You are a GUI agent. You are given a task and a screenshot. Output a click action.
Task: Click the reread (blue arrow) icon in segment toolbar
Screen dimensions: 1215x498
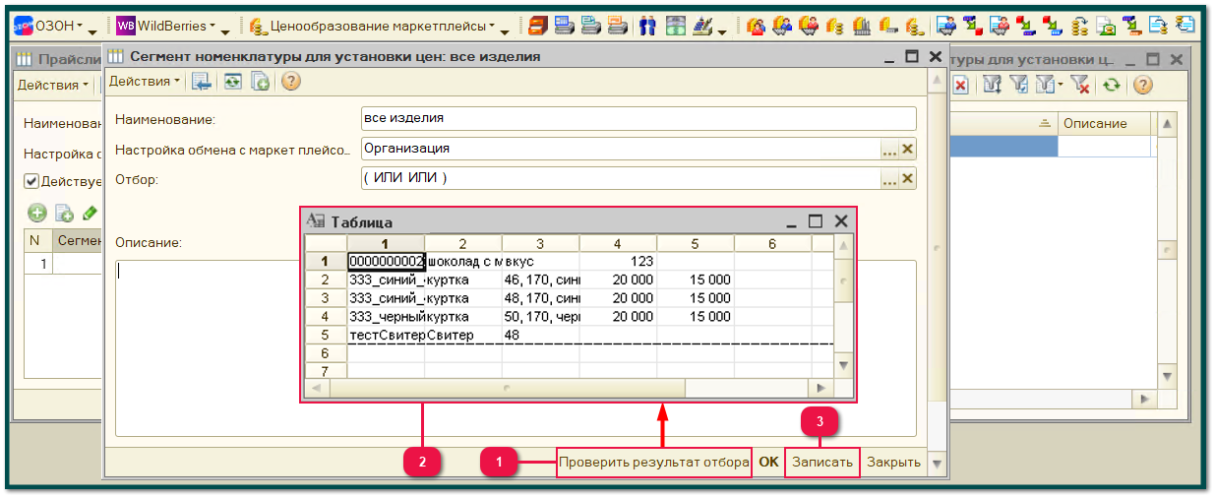pyautogui.click(x=202, y=82)
